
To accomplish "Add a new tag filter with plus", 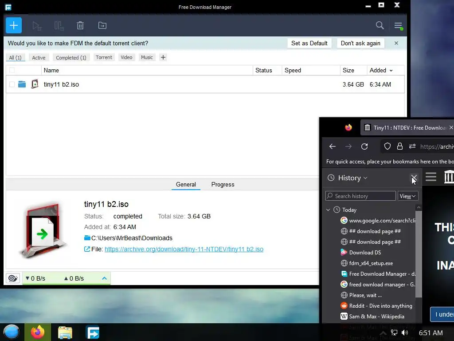I will pos(163,57).
